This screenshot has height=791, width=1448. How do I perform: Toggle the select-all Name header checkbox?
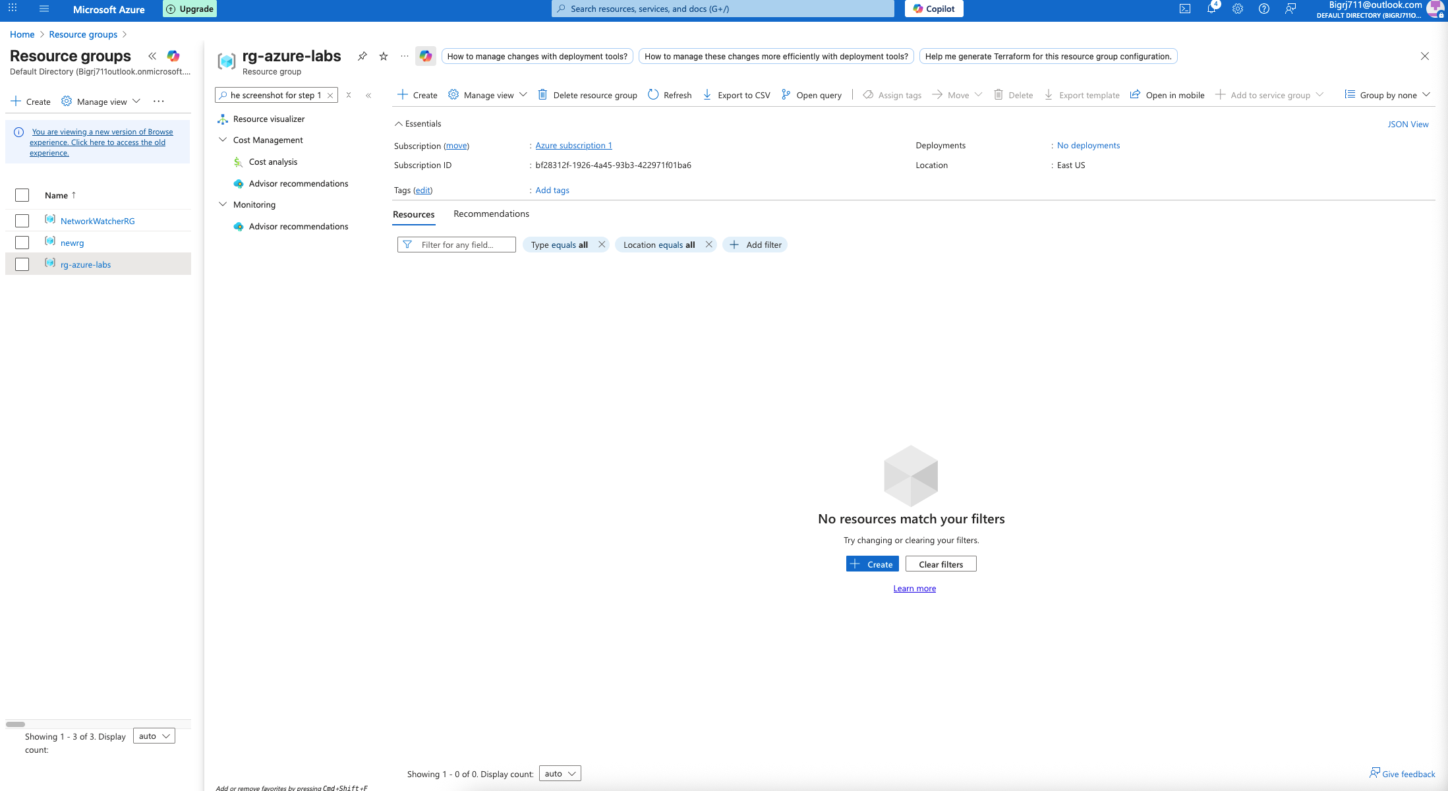click(x=22, y=195)
